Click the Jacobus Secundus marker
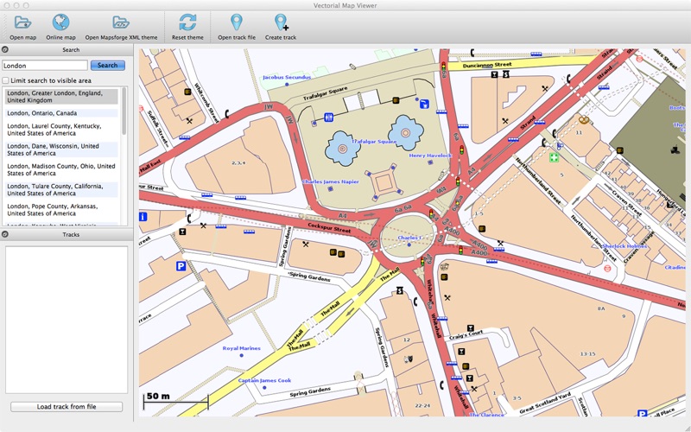Screen dimensions: 691x432 pyautogui.click(x=287, y=84)
